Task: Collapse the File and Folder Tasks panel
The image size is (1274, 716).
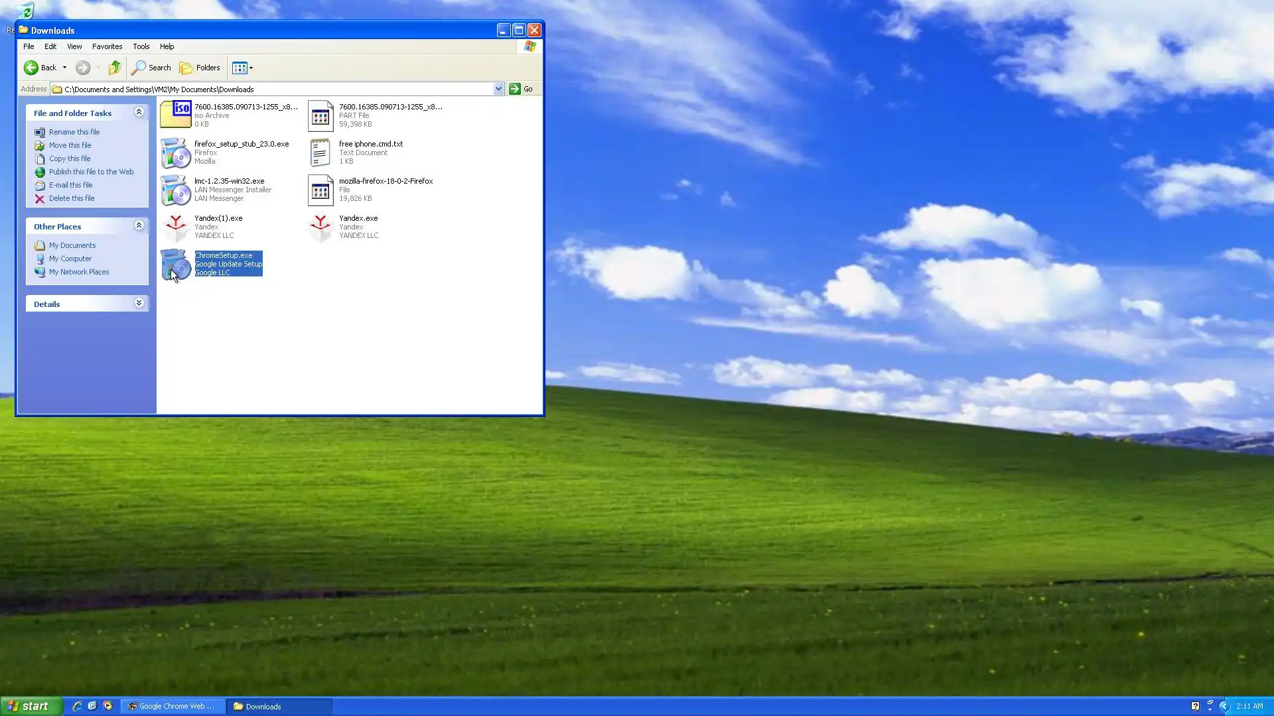Action: [x=139, y=113]
